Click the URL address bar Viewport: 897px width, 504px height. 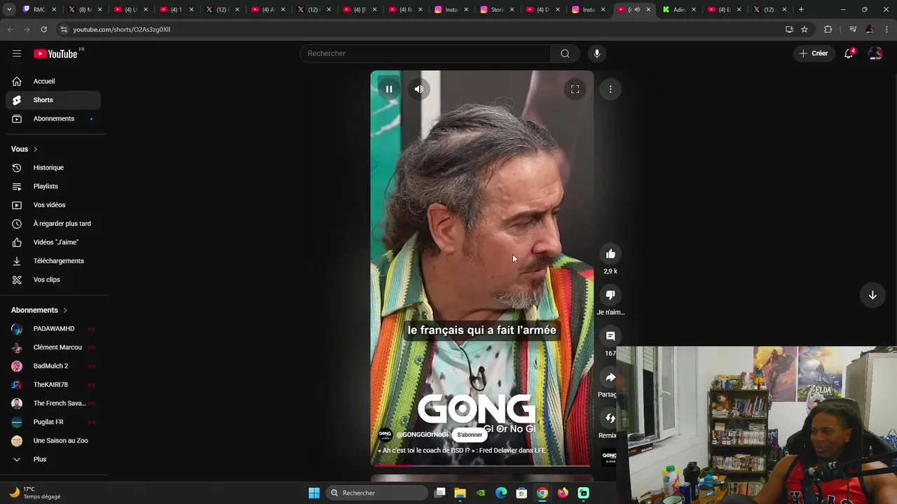coord(420,29)
